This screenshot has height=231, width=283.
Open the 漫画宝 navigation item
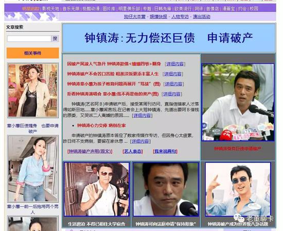pyautogui.click(x=228, y=9)
